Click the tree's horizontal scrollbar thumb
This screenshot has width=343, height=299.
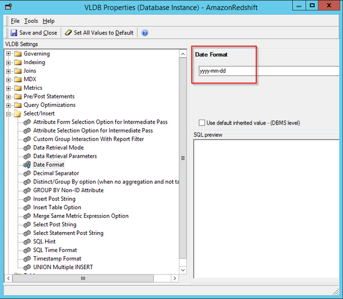click(x=82, y=278)
